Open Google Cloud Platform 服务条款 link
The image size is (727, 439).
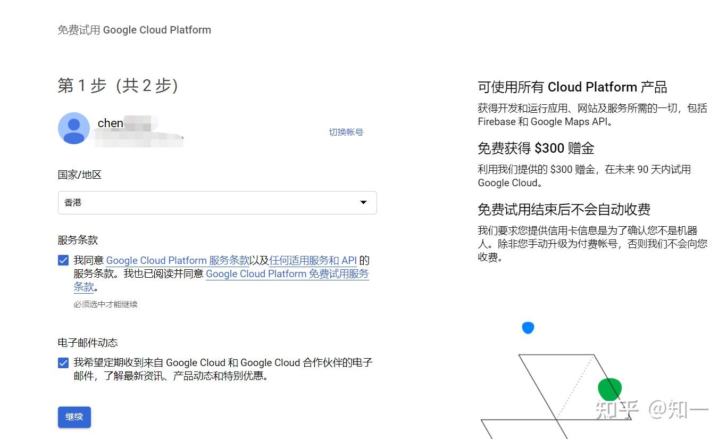point(178,260)
